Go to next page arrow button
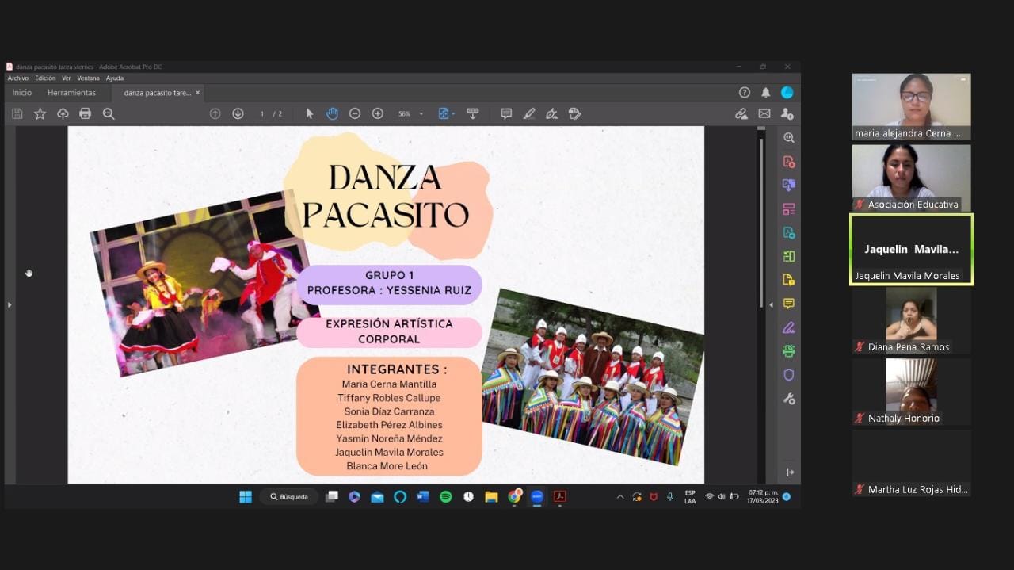 point(238,113)
